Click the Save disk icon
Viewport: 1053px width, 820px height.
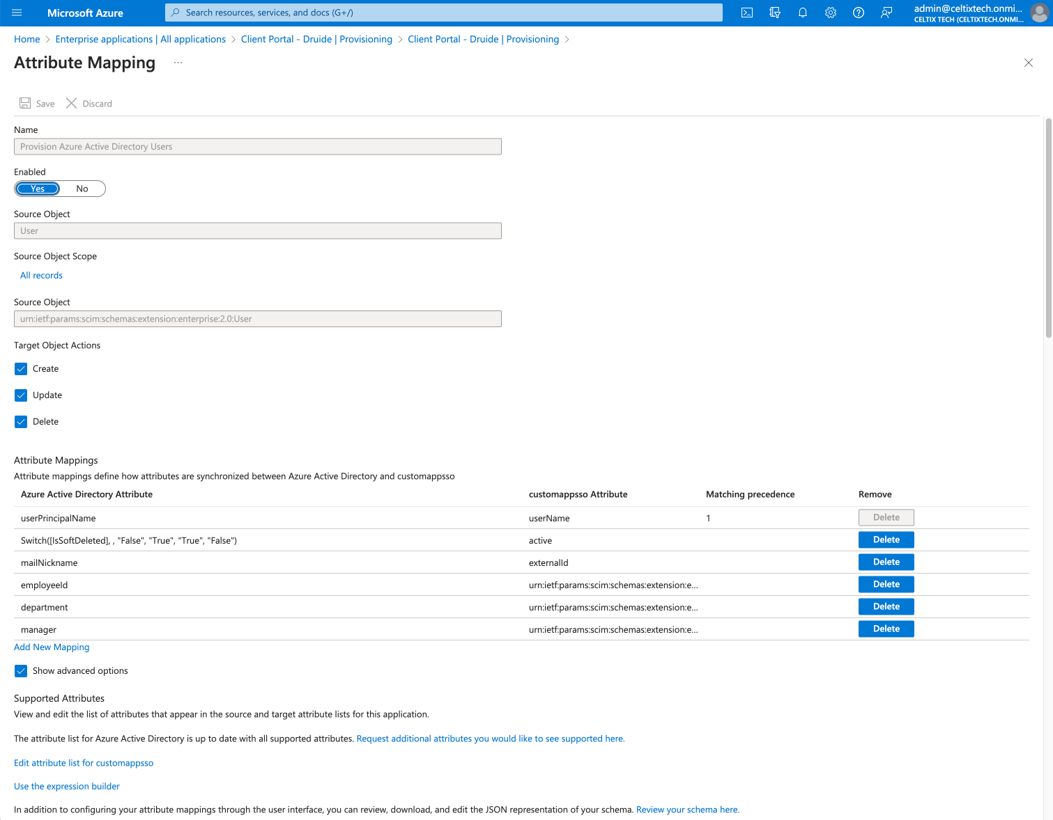coord(25,103)
